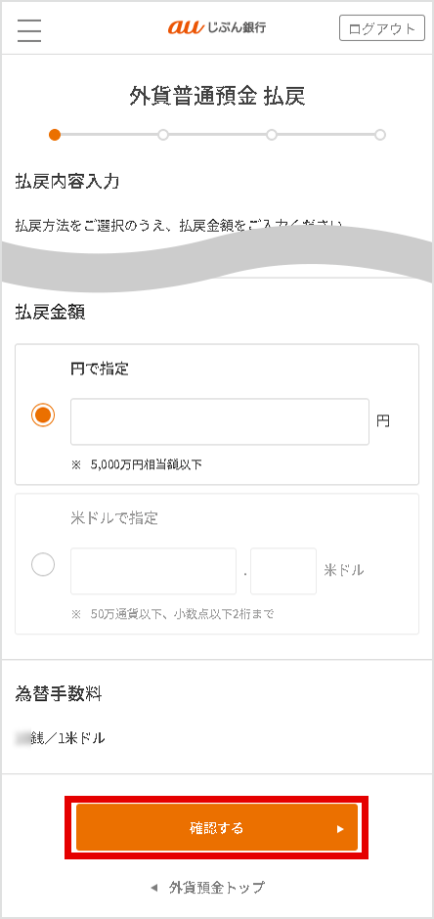The width and height of the screenshot is (434, 919).
Task: Click the 為替手数料 heading
Action: point(59,694)
